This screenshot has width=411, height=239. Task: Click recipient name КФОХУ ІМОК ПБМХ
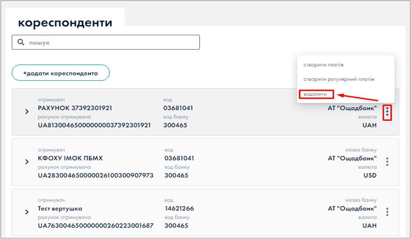(70, 158)
